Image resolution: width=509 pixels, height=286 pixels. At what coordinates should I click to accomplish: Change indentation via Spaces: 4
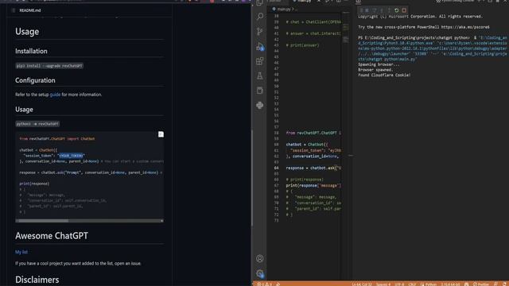(x=383, y=284)
